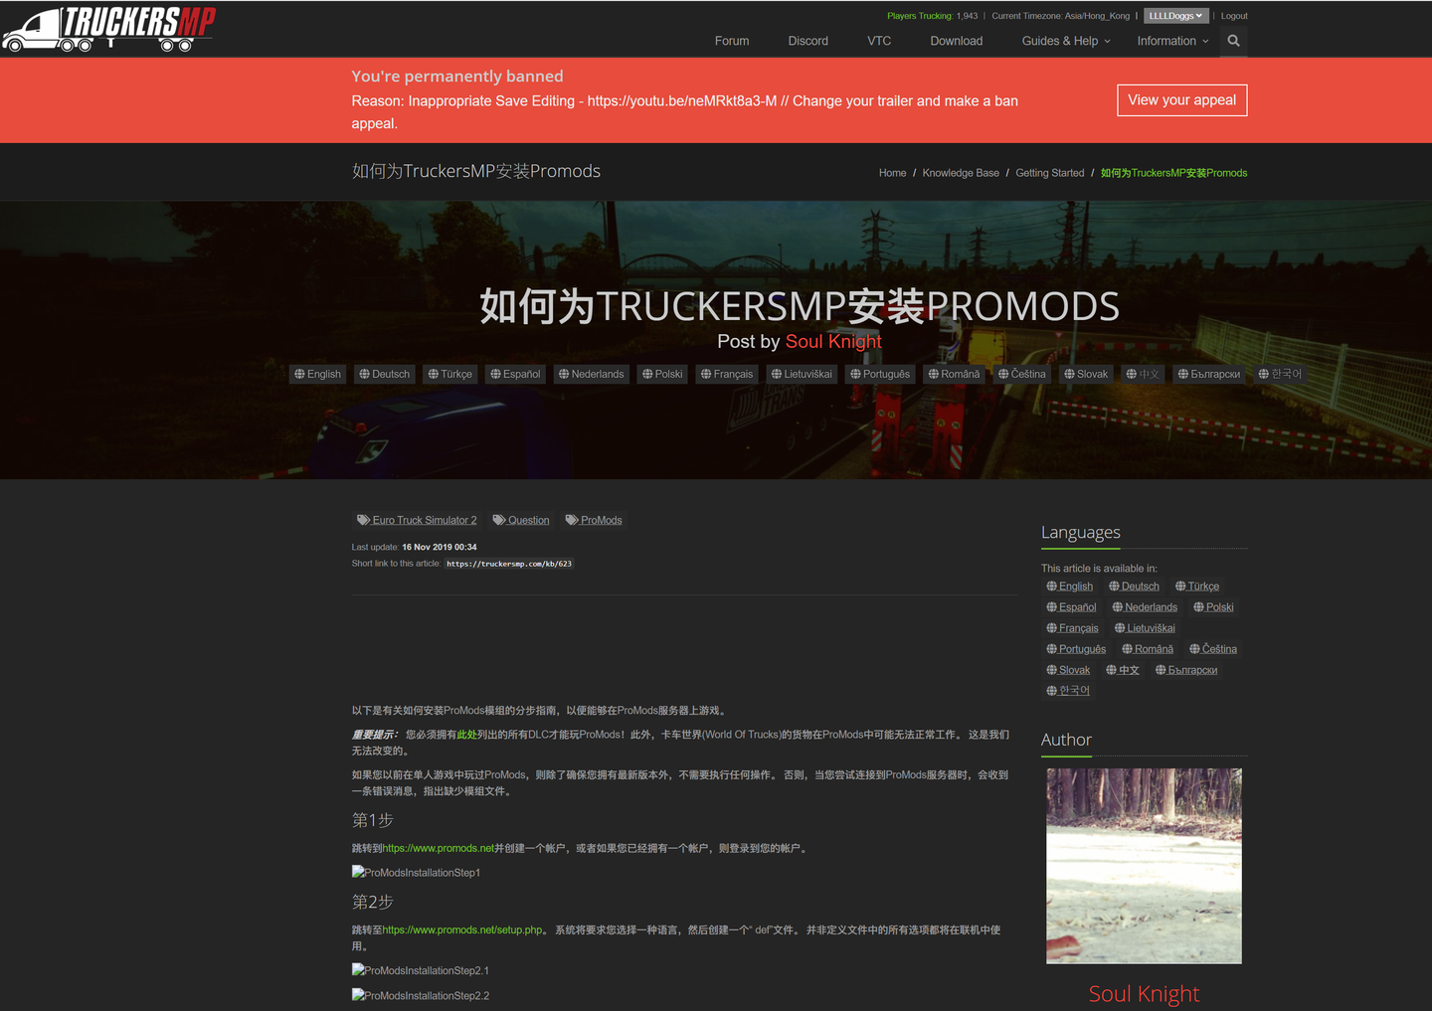Choose Nederlands in the Languages sidebar
Screen dimensions: 1432x1011
(1145, 607)
